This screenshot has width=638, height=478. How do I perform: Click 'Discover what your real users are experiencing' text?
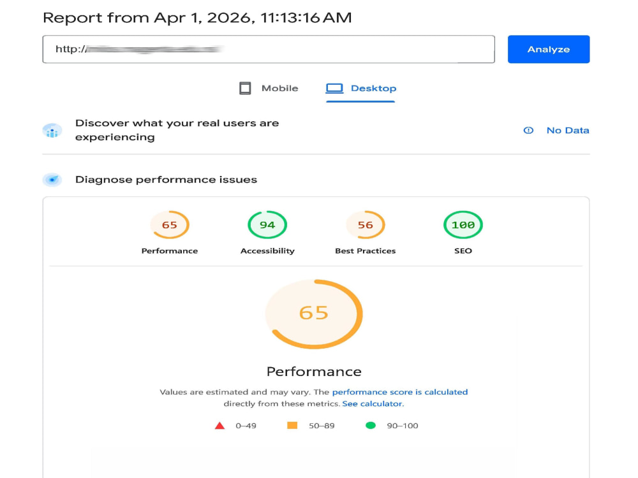click(177, 130)
